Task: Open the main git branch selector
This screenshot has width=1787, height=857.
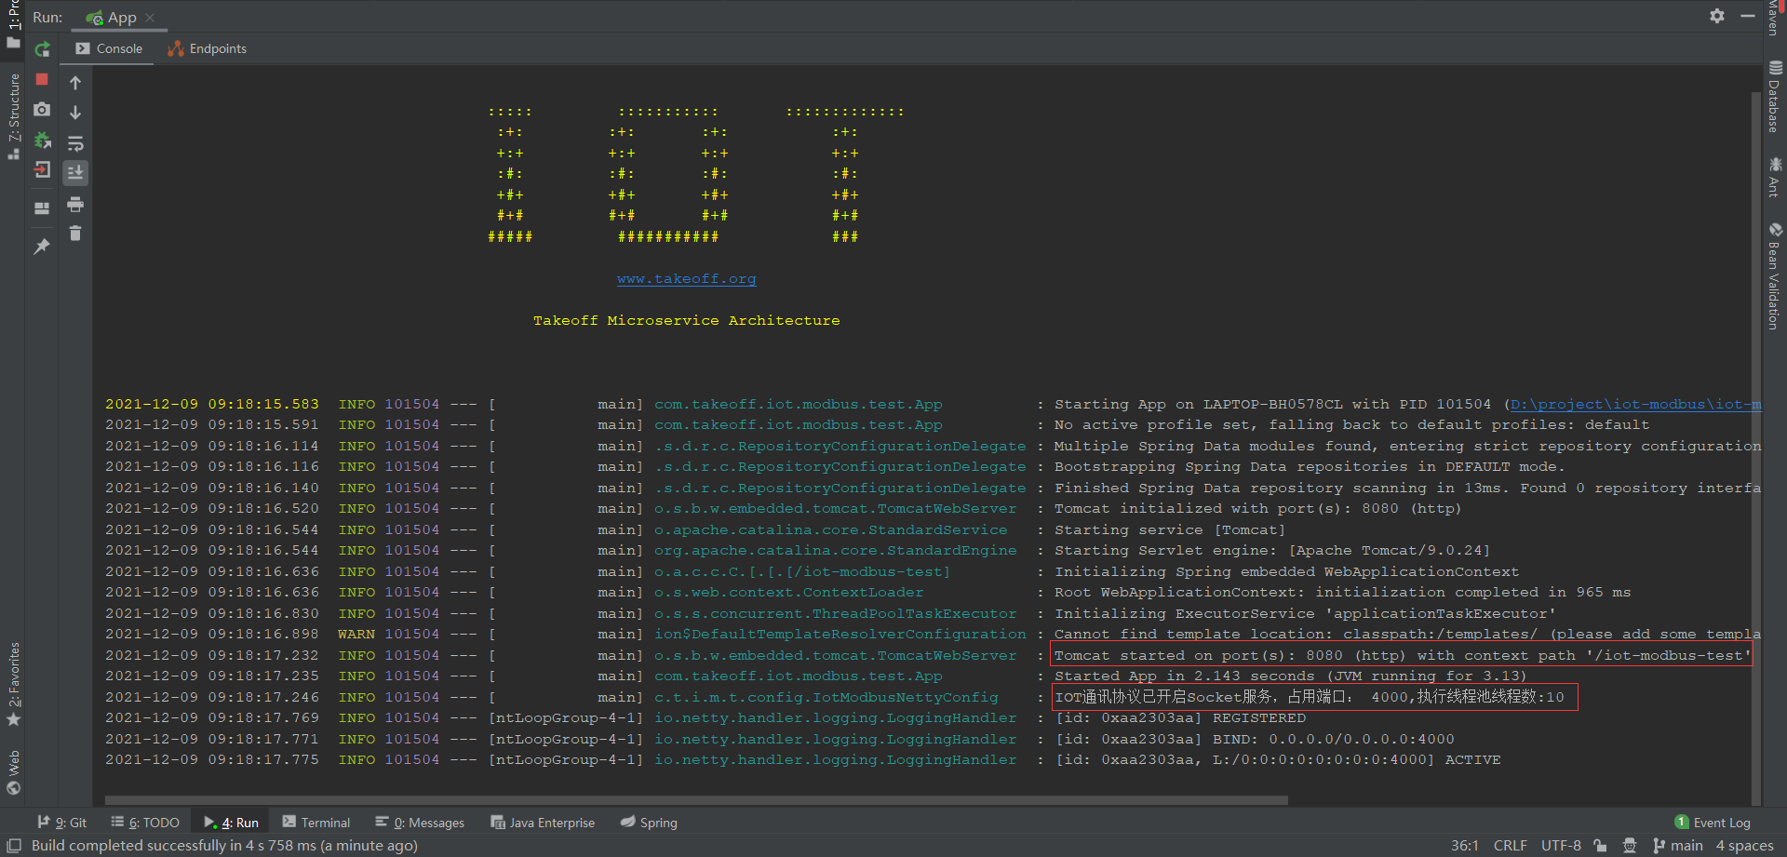Action: click(1678, 845)
